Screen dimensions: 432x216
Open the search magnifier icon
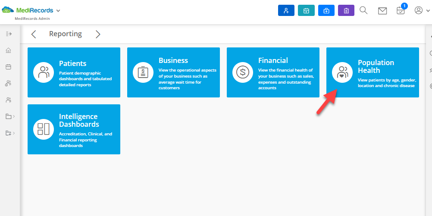[364, 10]
